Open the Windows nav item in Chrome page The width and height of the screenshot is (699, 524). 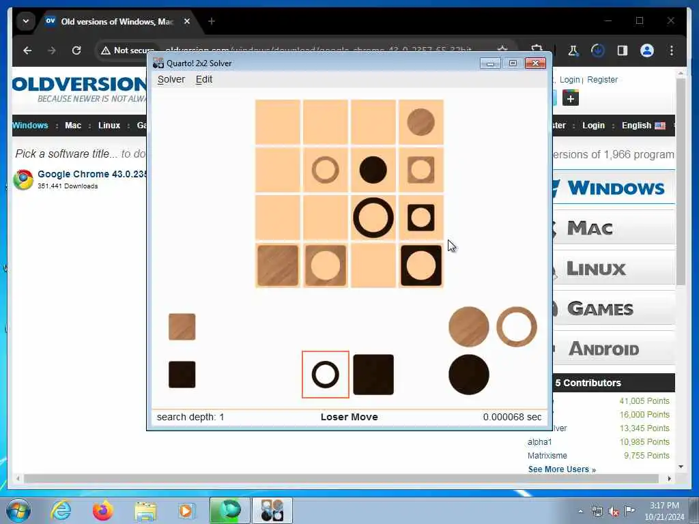coord(30,126)
